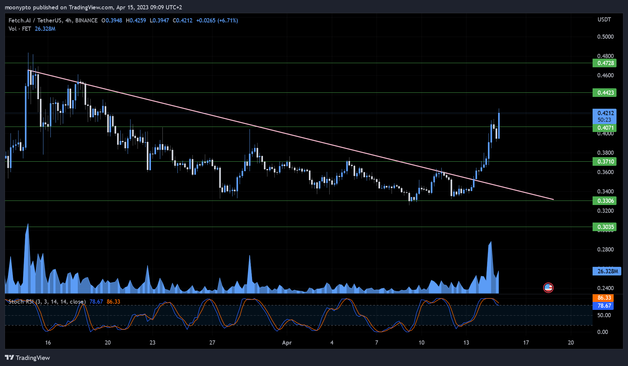The image size is (628, 366).
Task: Click the 0.4071 green price label
Action: click(605, 128)
